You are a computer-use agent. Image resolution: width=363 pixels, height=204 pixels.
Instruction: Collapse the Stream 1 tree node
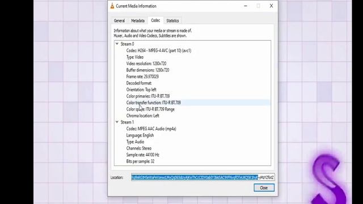point(117,122)
